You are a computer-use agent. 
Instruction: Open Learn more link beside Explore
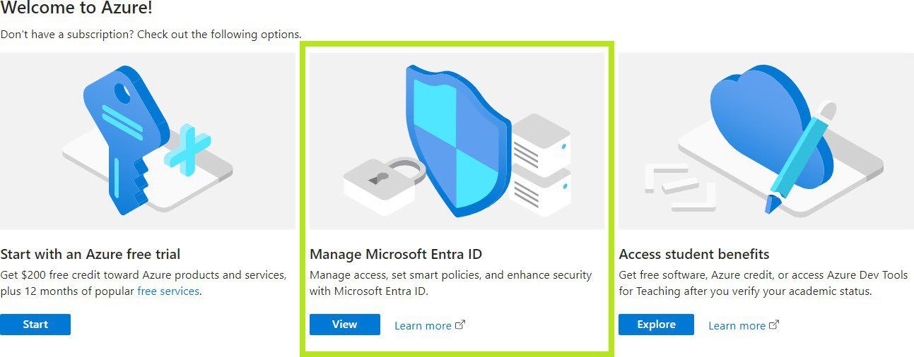pyautogui.click(x=737, y=325)
